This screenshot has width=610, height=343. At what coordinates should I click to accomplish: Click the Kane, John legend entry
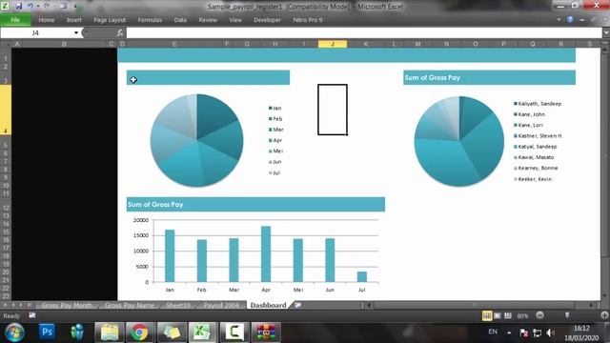click(529, 114)
